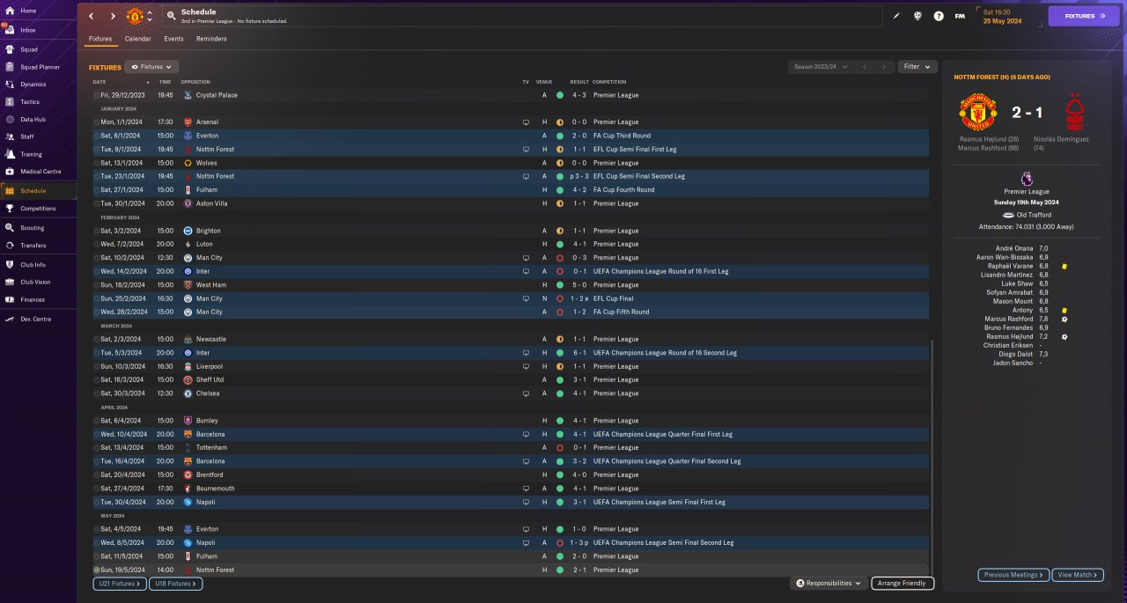Viewport: 1127px width, 603px height.
Task: Open Club Vision in sidebar
Action: [35, 283]
